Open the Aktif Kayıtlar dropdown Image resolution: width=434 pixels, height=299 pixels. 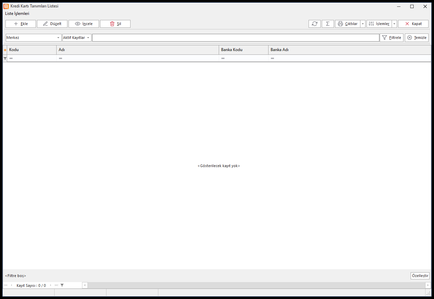(x=77, y=38)
